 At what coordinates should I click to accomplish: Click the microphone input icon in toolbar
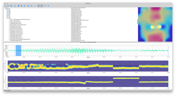click(x=35, y=6)
